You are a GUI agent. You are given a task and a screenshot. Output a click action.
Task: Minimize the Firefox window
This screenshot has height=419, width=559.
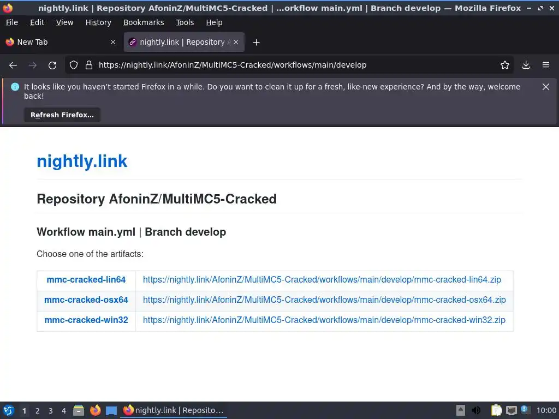pyautogui.click(x=529, y=8)
